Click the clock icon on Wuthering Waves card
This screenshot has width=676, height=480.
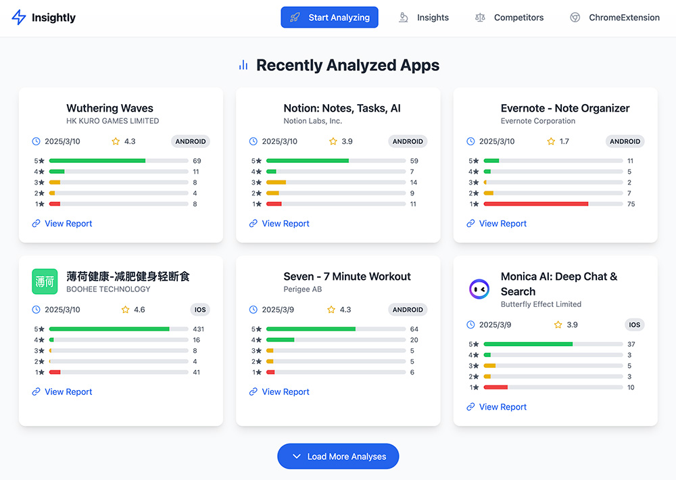coord(37,141)
